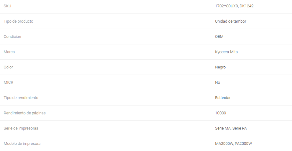Click the Condición row label
Screen dimensions: 292x151
[12, 37]
